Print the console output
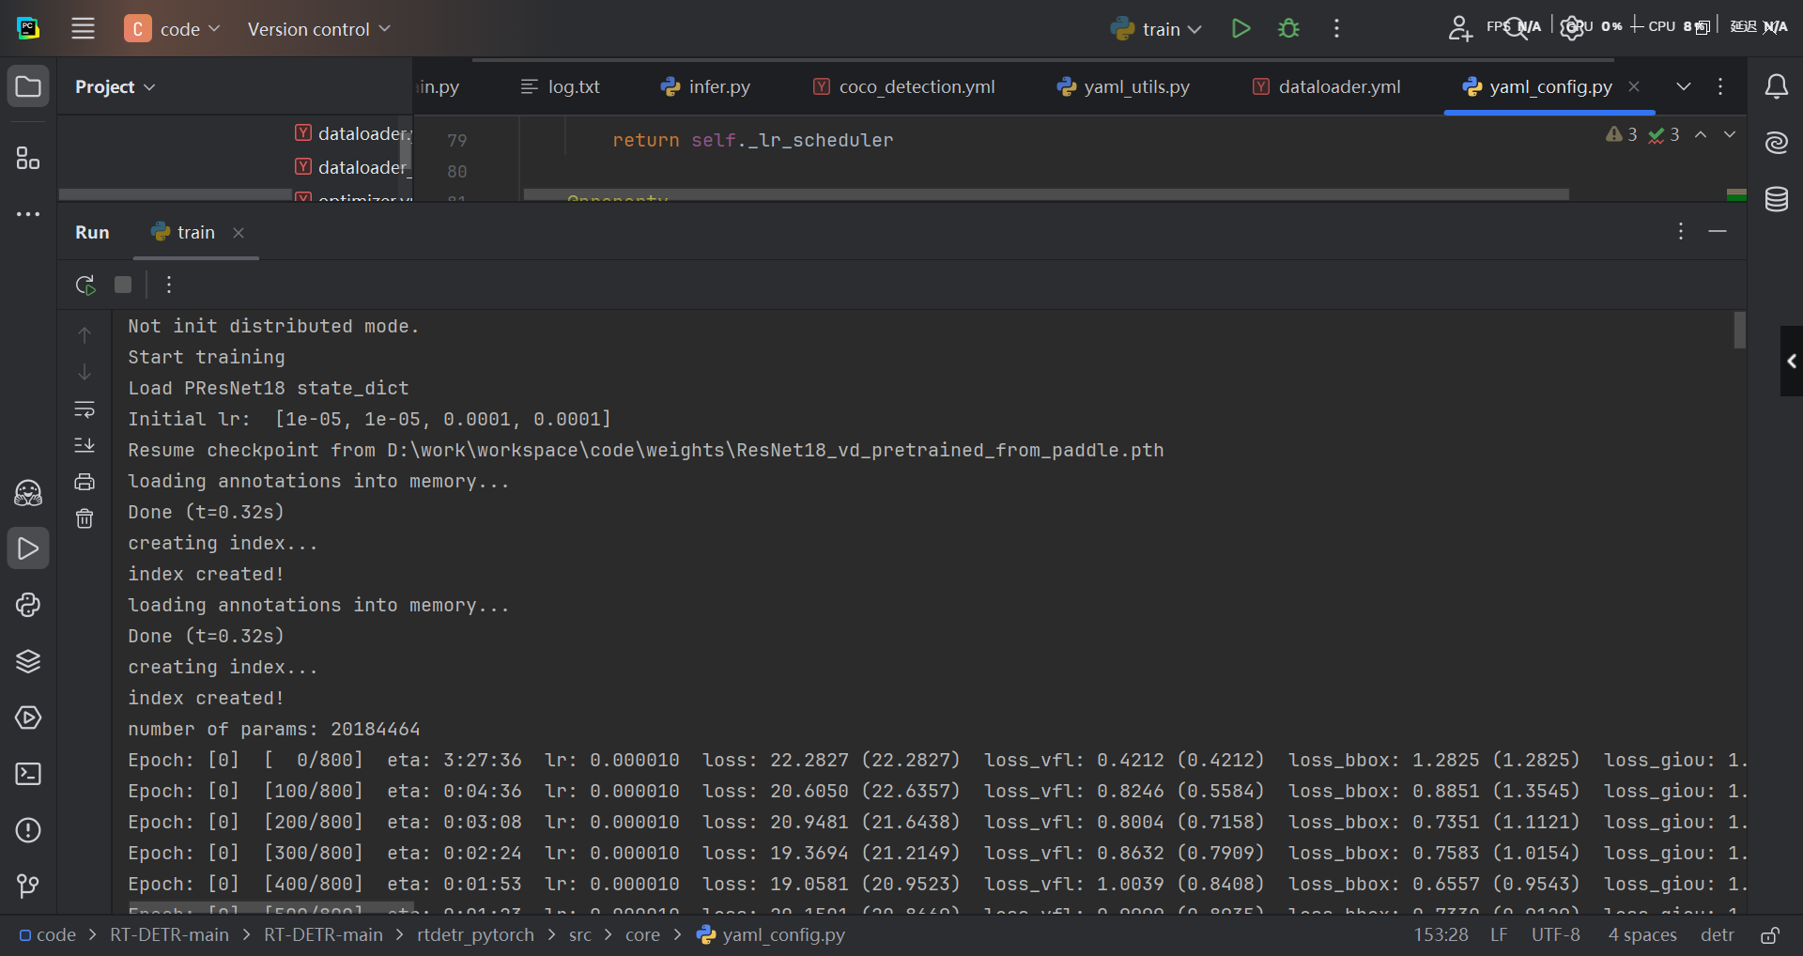The image size is (1803, 956). [x=85, y=482]
